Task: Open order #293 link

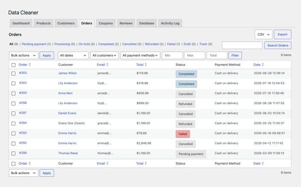Action: click(x=23, y=133)
